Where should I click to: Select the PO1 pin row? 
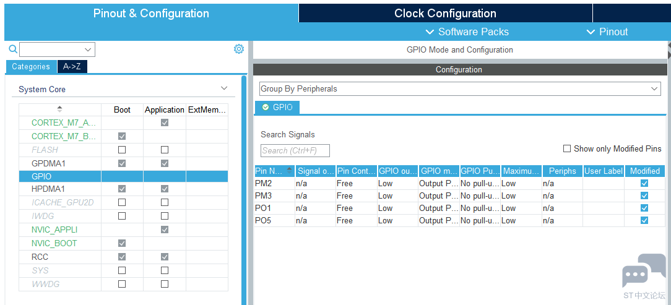(460, 208)
